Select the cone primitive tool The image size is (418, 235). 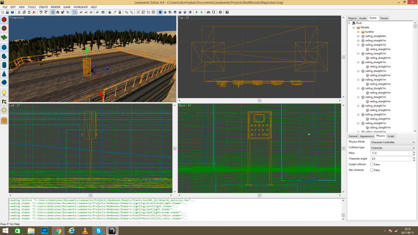[x=4, y=73]
